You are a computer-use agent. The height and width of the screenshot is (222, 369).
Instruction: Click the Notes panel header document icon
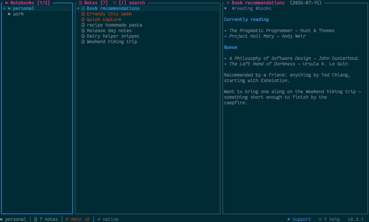tap(81, 3)
